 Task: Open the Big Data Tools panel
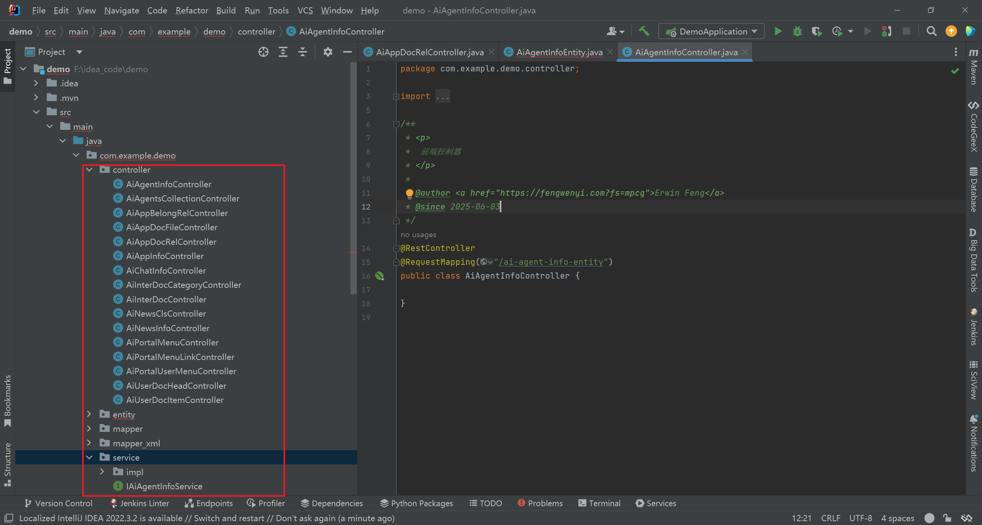[x=974, y=260]
